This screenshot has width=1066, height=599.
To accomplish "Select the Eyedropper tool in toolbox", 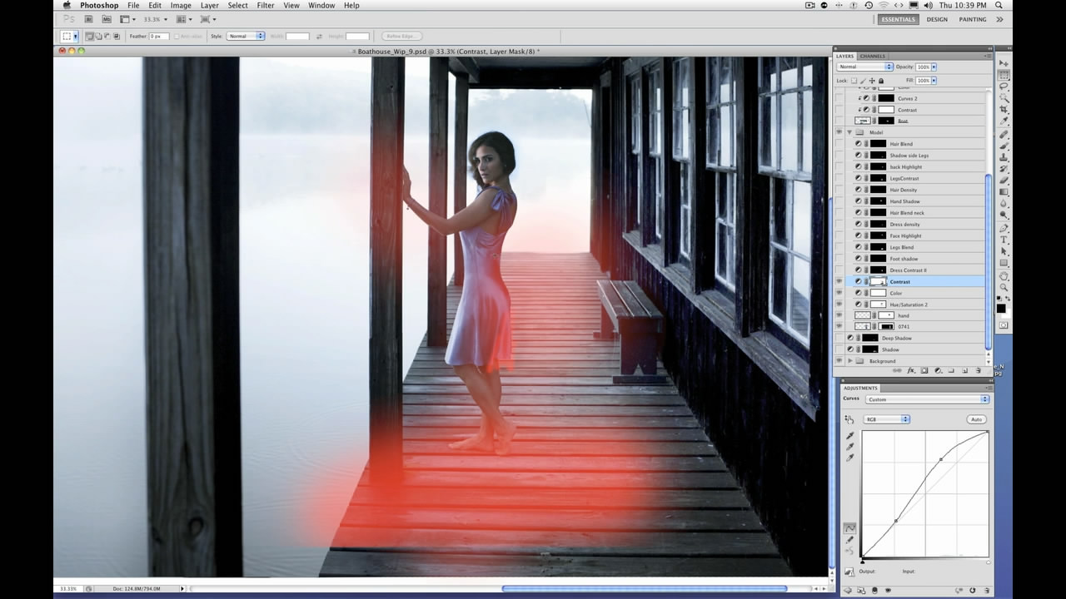I will 1004,121.
